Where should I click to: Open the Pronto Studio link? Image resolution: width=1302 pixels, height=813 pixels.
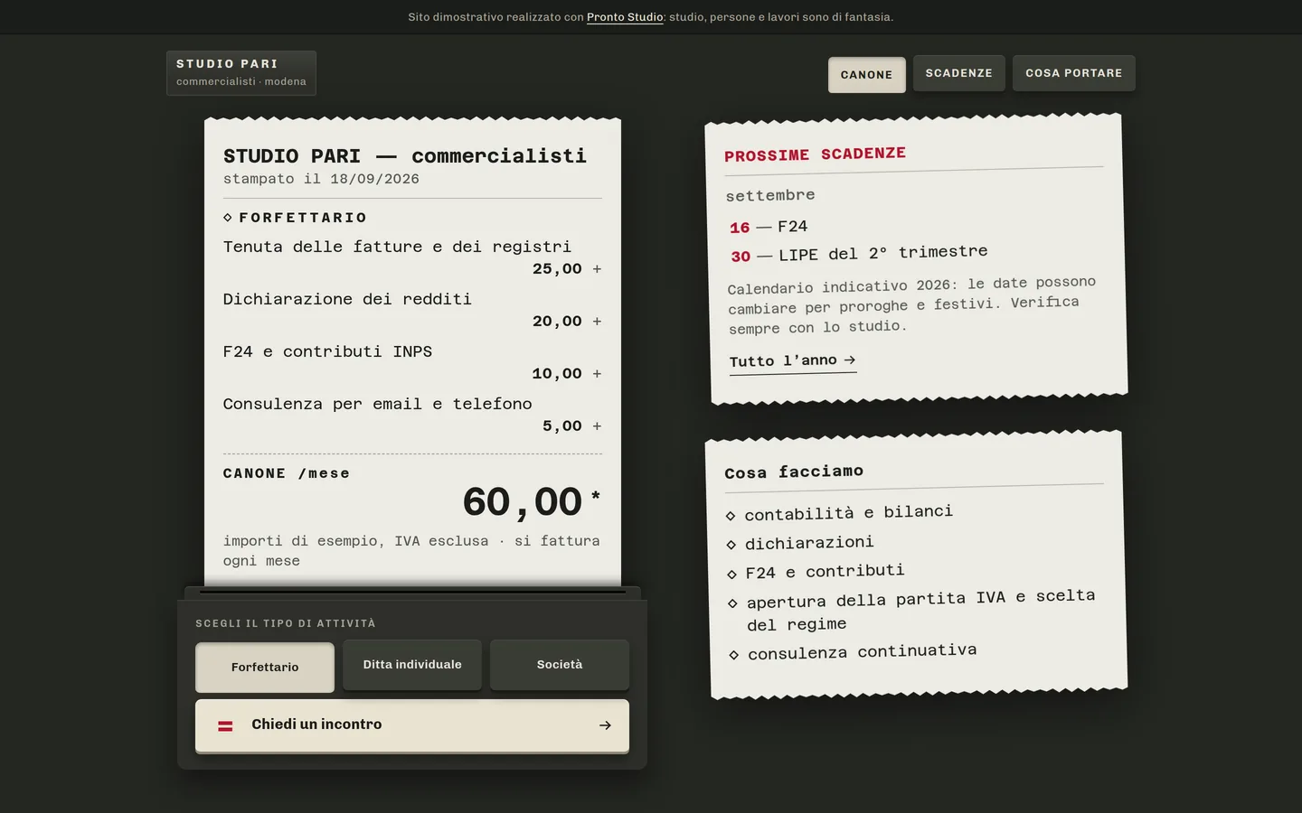point(625,17)
